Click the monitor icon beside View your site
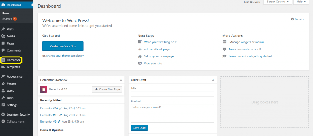 tap(140, 64)
